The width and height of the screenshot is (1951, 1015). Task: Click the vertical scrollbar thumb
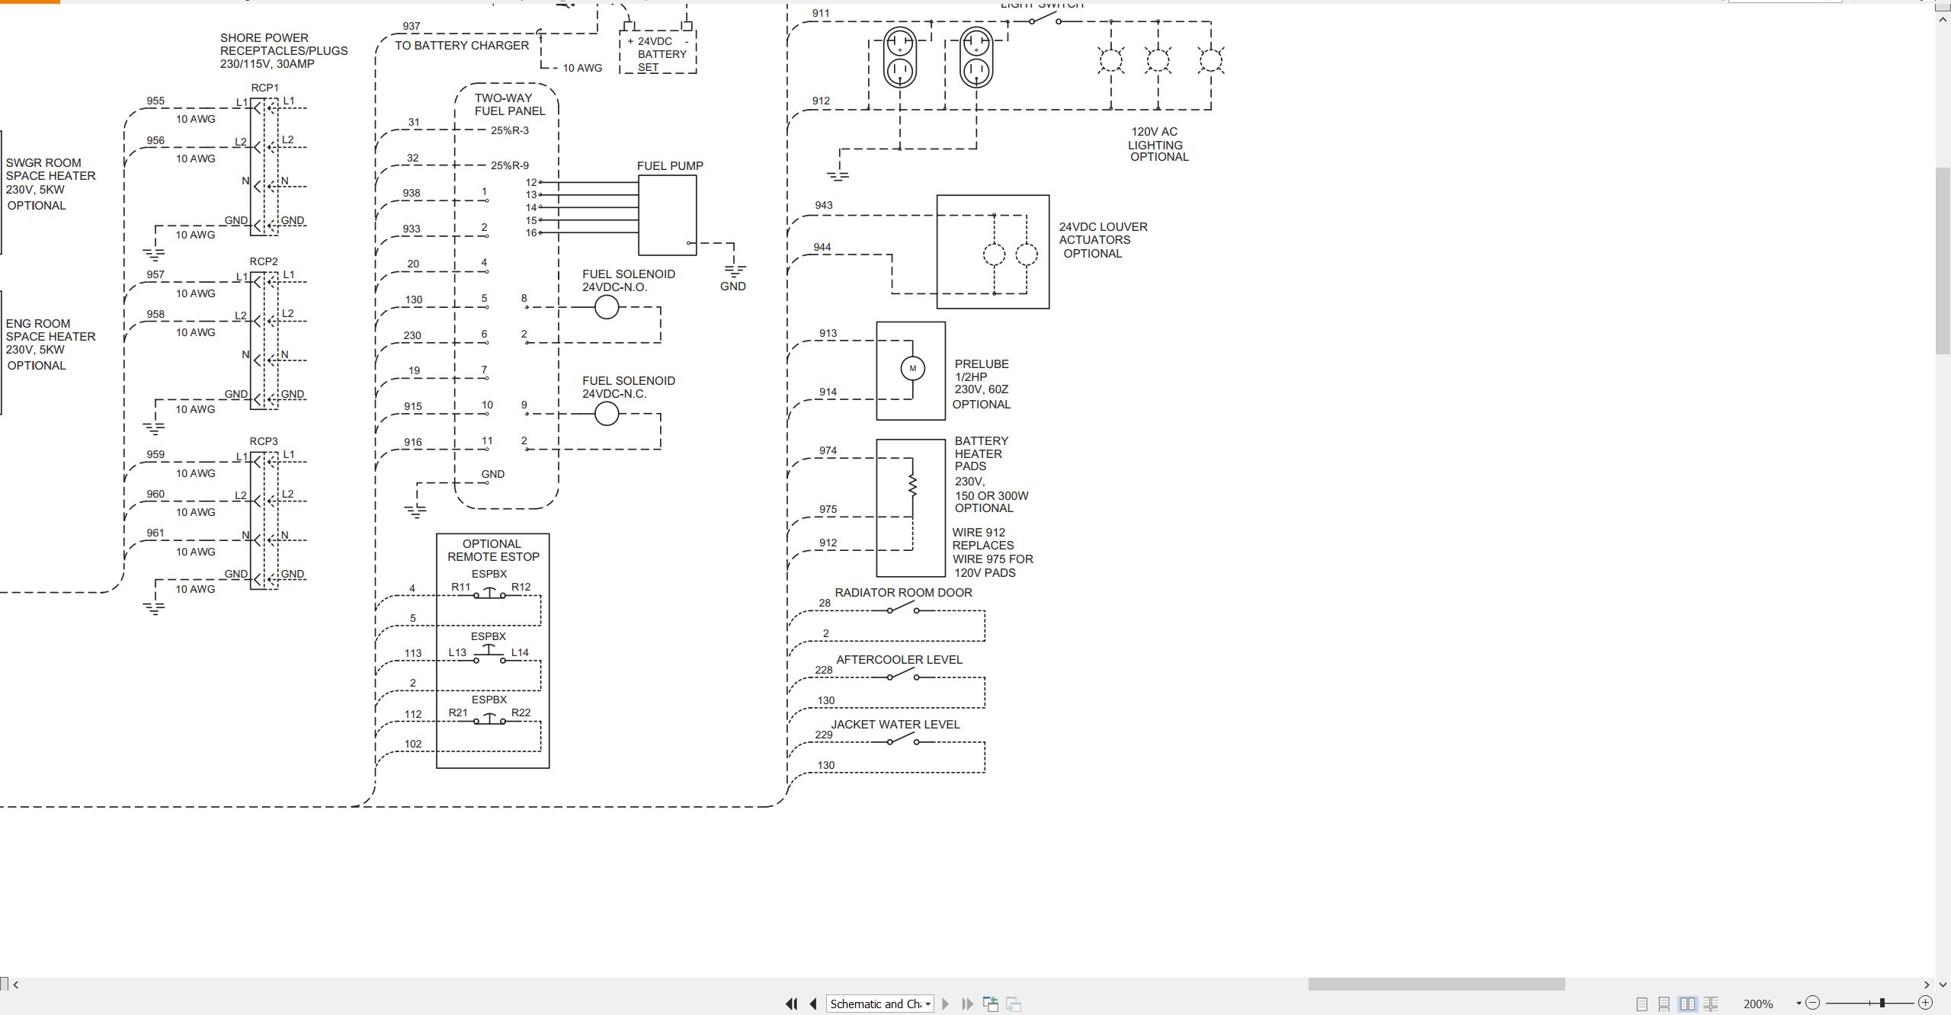tap(1943, 259)
